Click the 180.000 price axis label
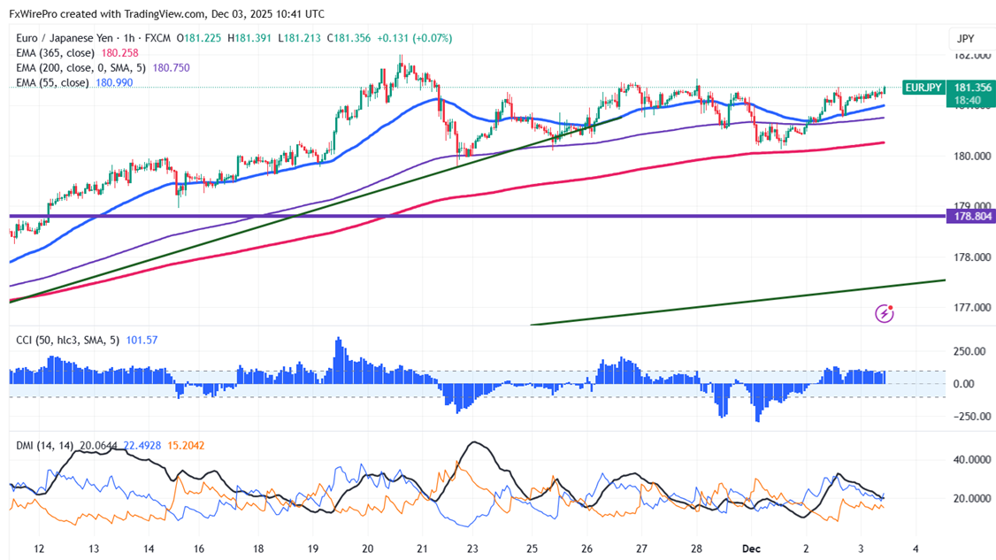996x560 pixels. 972,157
